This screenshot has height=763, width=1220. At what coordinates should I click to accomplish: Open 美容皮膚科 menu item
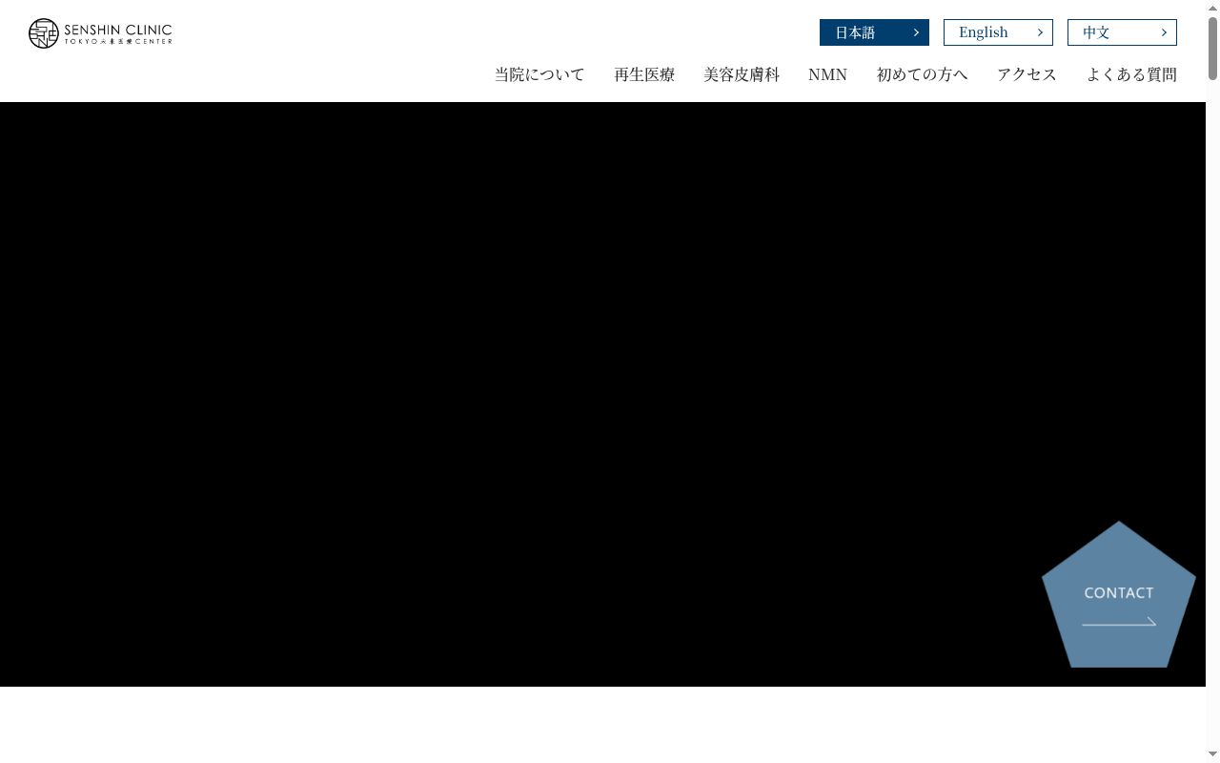(x=742, y=74)
